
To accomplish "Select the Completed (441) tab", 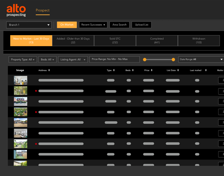I will [x=157, y=41].
